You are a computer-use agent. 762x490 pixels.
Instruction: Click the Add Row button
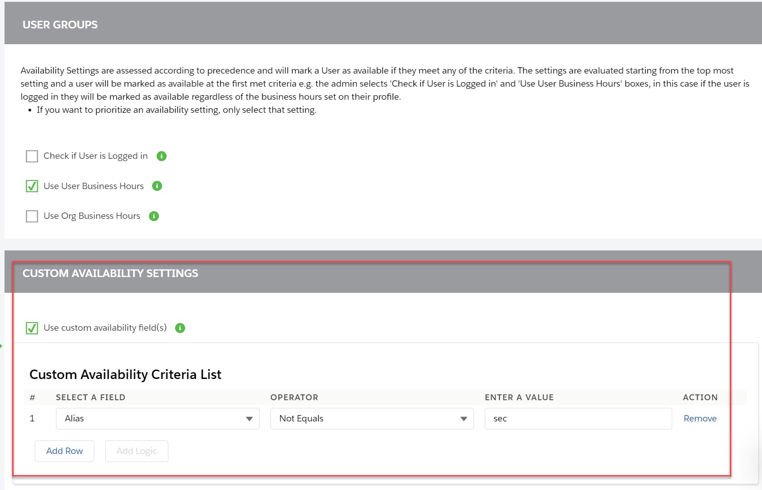(x=64, y=451)
